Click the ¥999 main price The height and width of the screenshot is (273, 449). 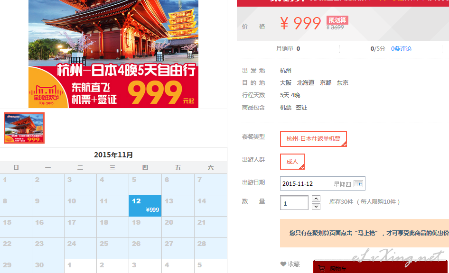pos(300,23)
